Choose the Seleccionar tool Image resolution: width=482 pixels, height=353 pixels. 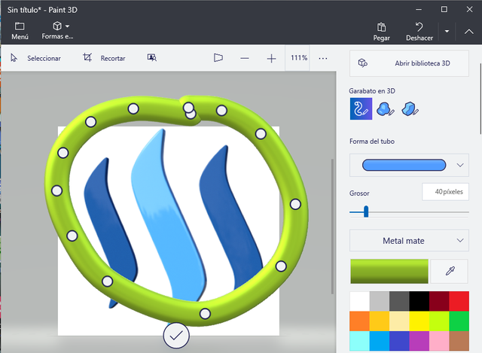(35, 58)
